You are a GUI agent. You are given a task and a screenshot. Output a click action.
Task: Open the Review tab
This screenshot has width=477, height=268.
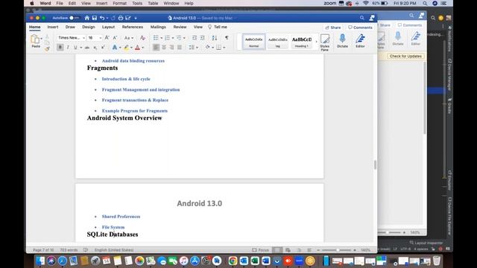180,27
